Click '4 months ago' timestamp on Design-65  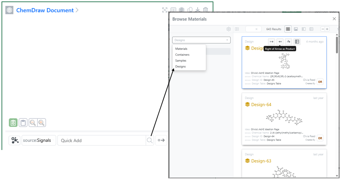(x=314, y=42)
